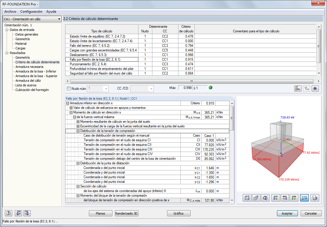Screen dimensions: 327x227
Task: Open Armadura del cáliz results
Action: point(28,81)
